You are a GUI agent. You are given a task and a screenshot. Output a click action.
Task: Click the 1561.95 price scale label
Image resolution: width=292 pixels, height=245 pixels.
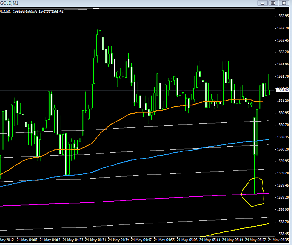click(x=283, y=64)
